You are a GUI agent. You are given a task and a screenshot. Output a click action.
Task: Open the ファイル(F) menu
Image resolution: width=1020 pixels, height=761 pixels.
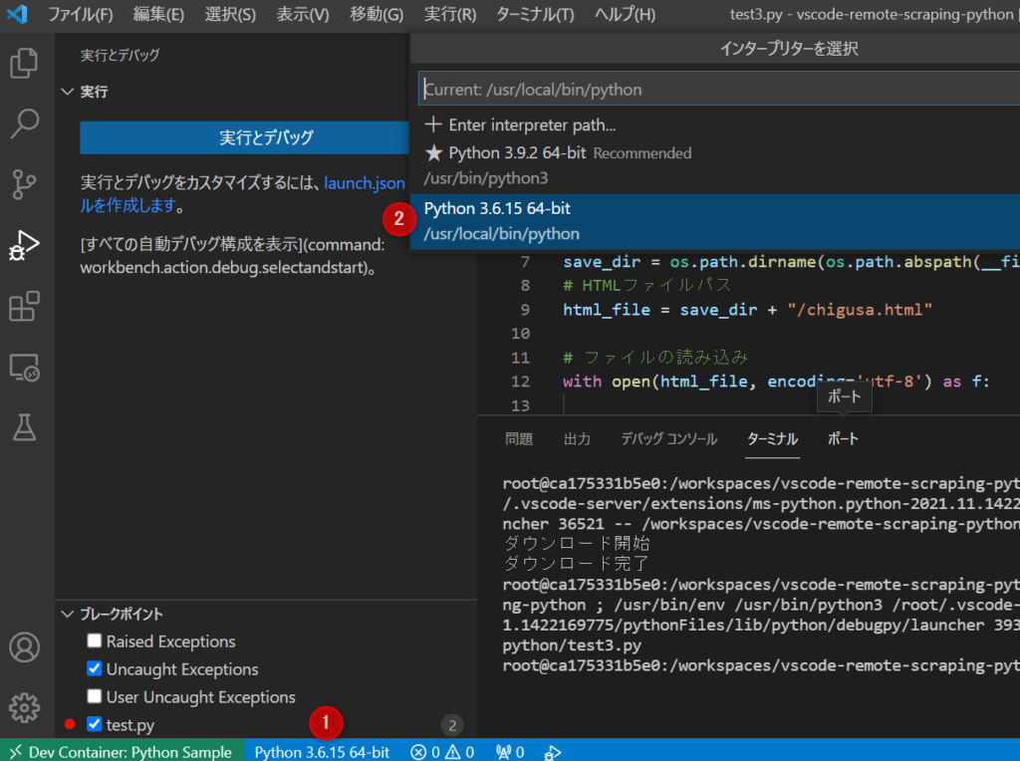point(81,14)
